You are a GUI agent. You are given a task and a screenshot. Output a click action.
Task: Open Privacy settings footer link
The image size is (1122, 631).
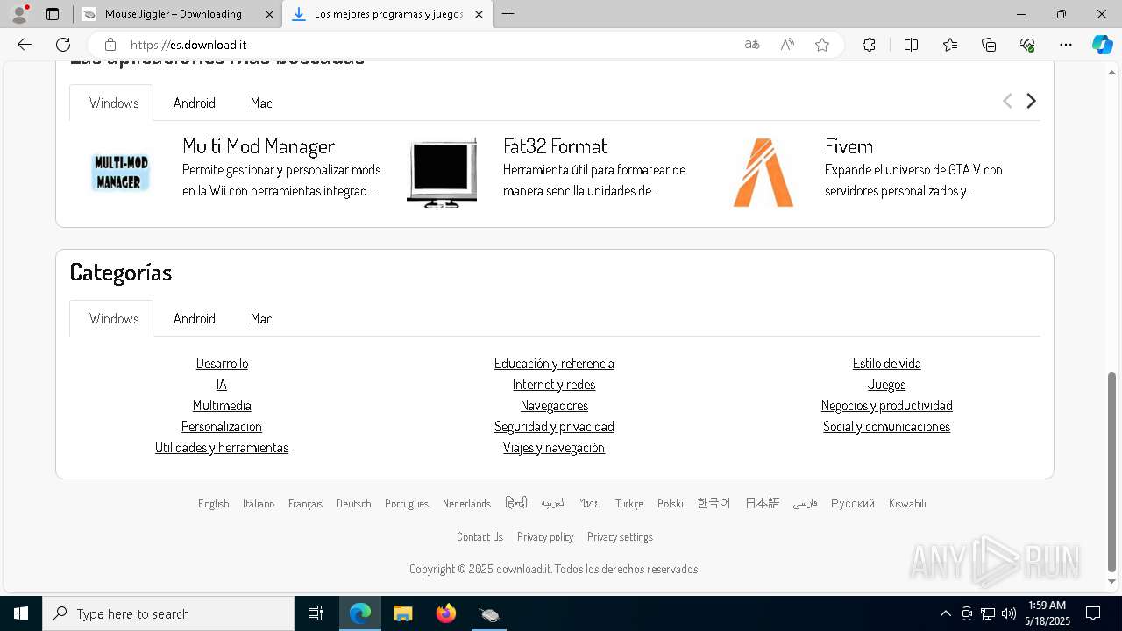pos(620,536)
